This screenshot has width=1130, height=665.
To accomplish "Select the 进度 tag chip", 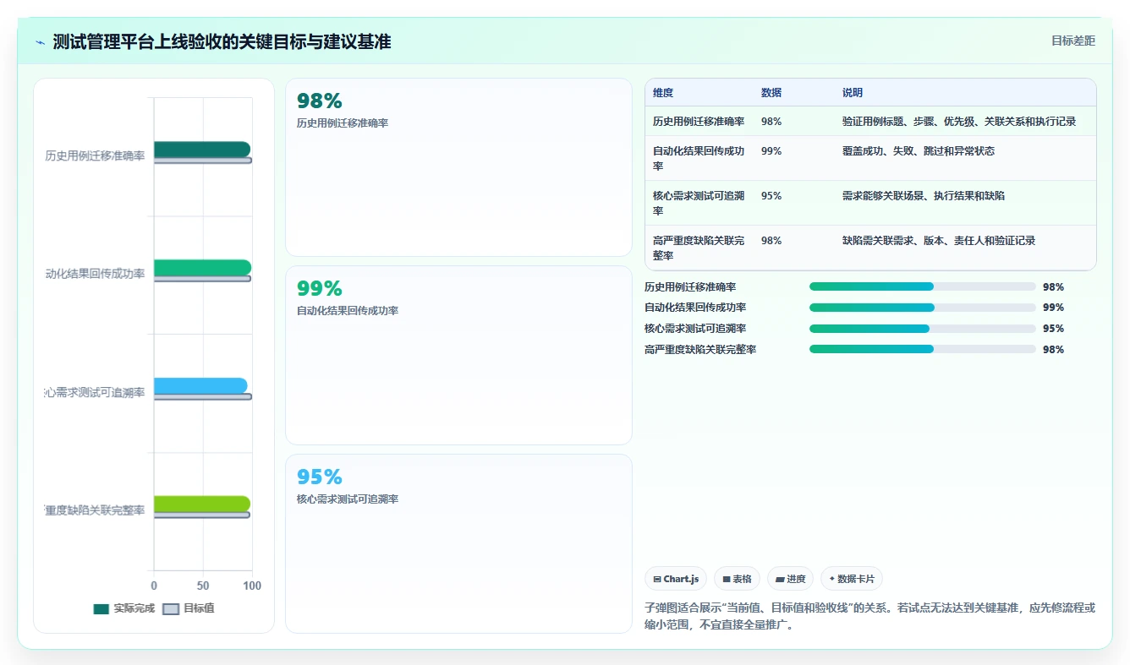I will (790, 579).
